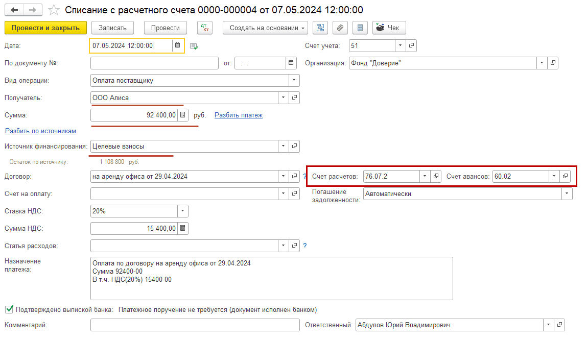
Task: Follow the Разбить платеж link
Action: 239,115
